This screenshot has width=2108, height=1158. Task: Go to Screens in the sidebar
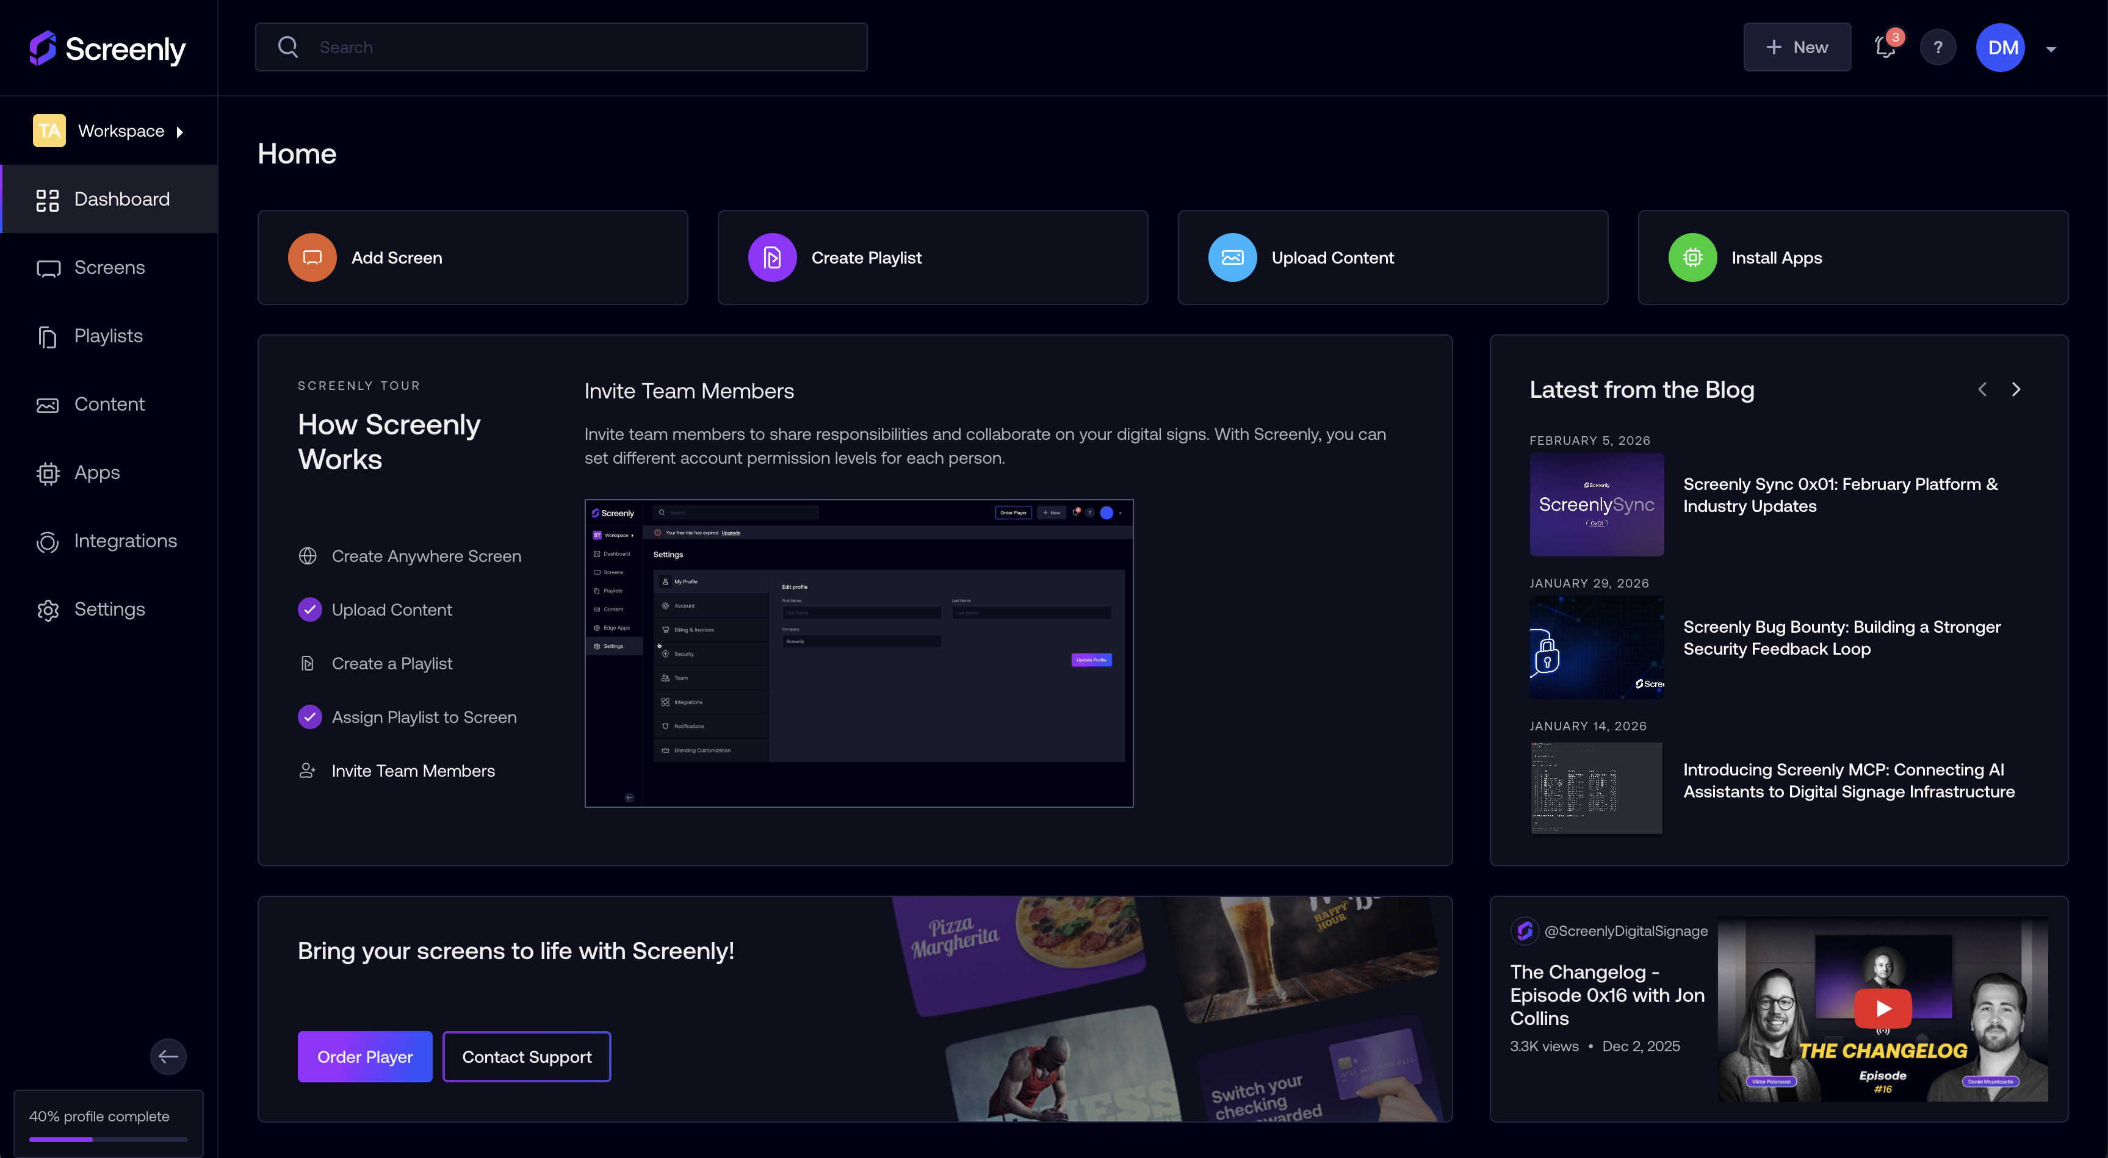tap(109, 267)
